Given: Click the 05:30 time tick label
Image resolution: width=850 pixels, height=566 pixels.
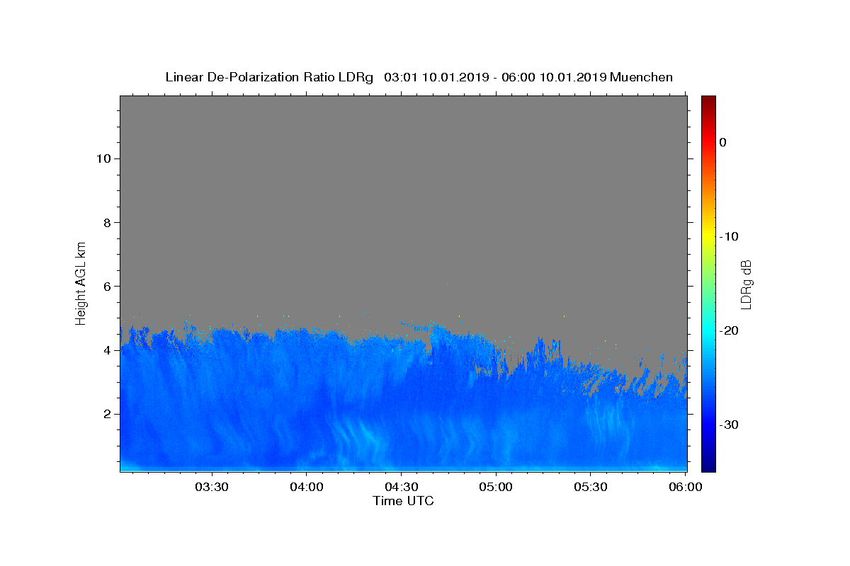Looking at the screenshot, I should click(590, 487).
